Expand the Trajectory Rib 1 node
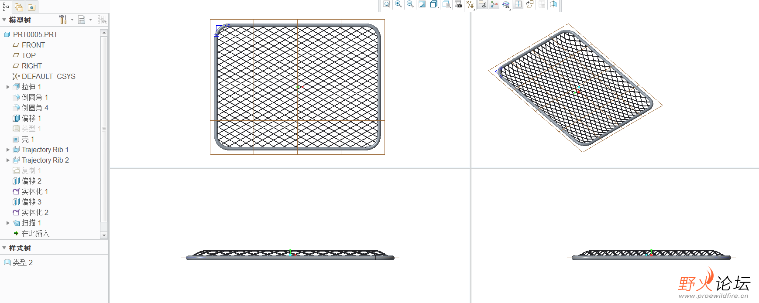Viewport: 759px width, 303px height. click(x=8, y=150)
